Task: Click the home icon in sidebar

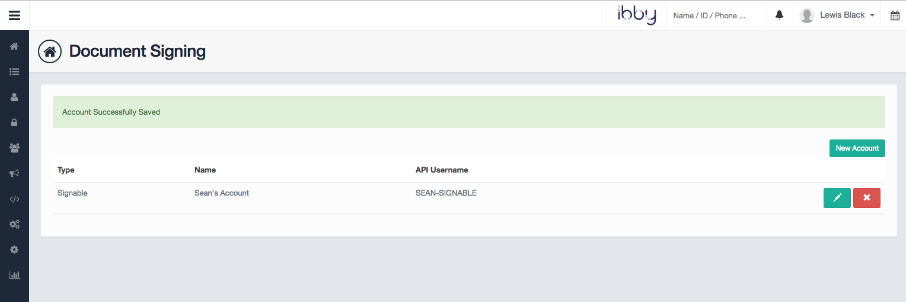Action: tap(14, 47)
